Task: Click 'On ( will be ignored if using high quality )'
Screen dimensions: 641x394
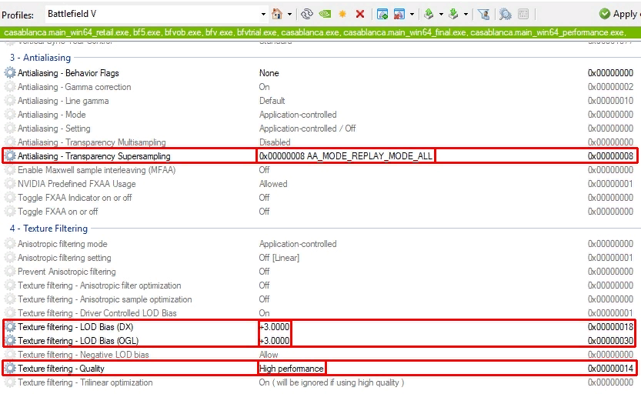Action: tap(332, 382)
